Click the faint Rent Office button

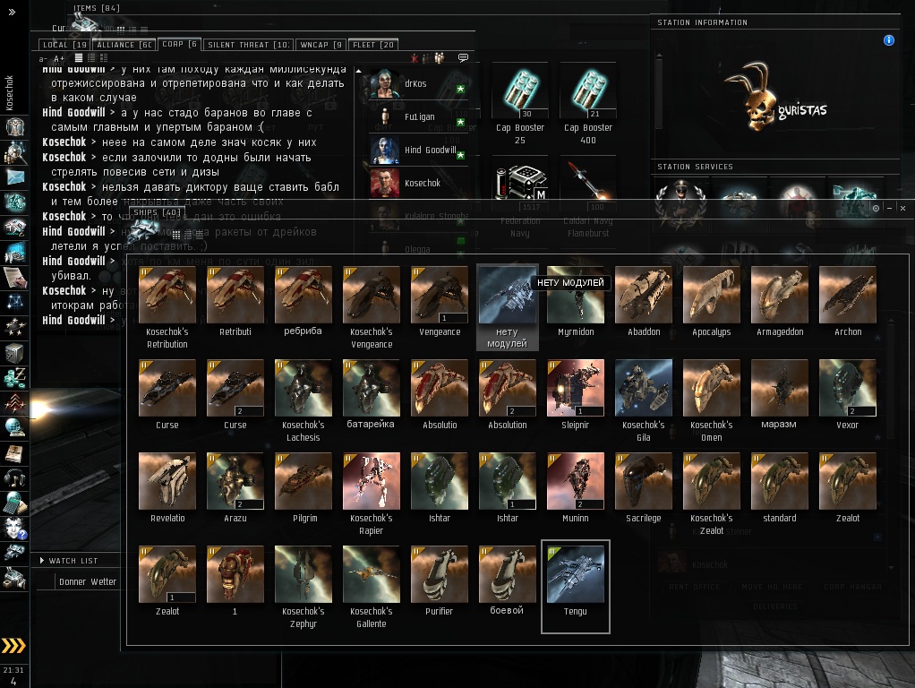(x=694, y=587)
